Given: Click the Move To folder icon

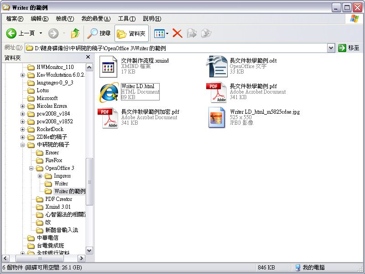Looking at the screenshot, I should (192, 33).
